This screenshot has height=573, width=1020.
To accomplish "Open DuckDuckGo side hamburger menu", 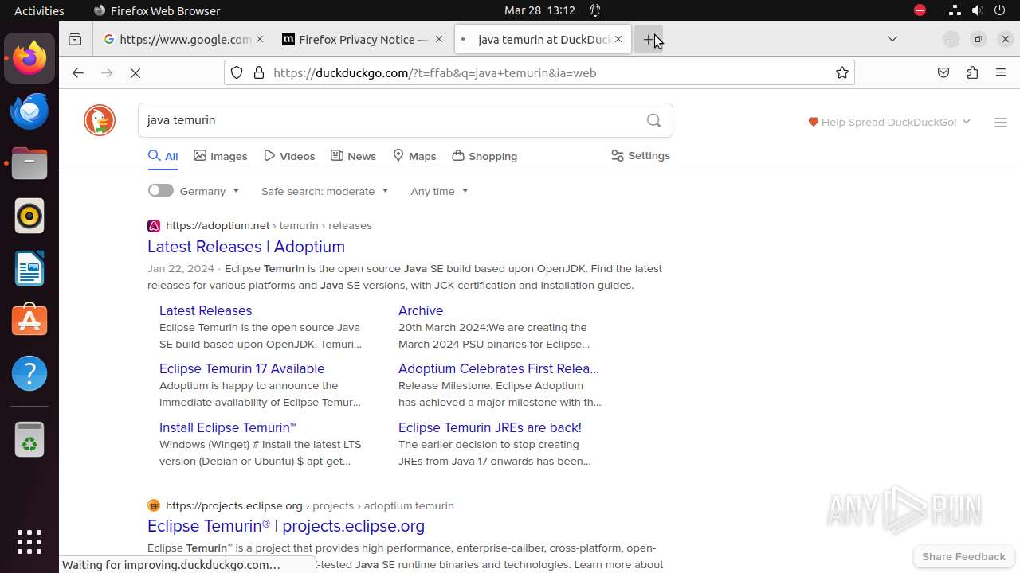I will (x=1001, y=123).
